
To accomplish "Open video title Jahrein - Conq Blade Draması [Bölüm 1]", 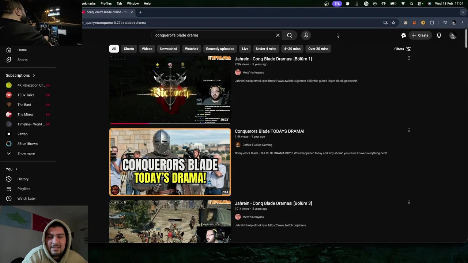I will pos(273,59).
